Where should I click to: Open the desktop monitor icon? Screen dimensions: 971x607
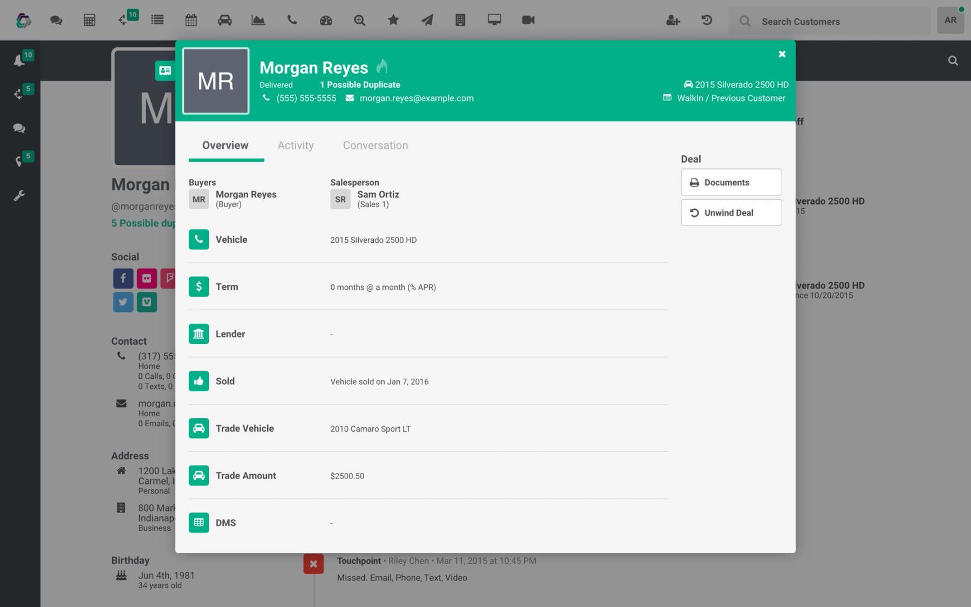pos(494,20)
